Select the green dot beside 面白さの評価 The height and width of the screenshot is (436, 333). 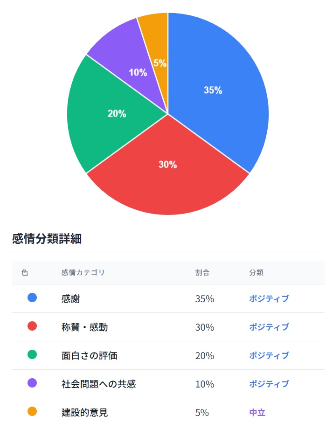[32, 355]
